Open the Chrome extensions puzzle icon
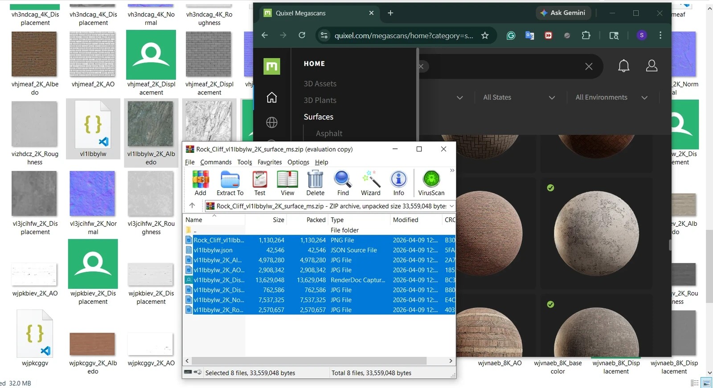This screenshot has height=388, width=713. 586,35
